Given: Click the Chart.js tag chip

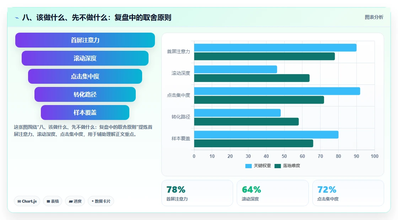Looking at the screenshot, I should click(27, 201).
